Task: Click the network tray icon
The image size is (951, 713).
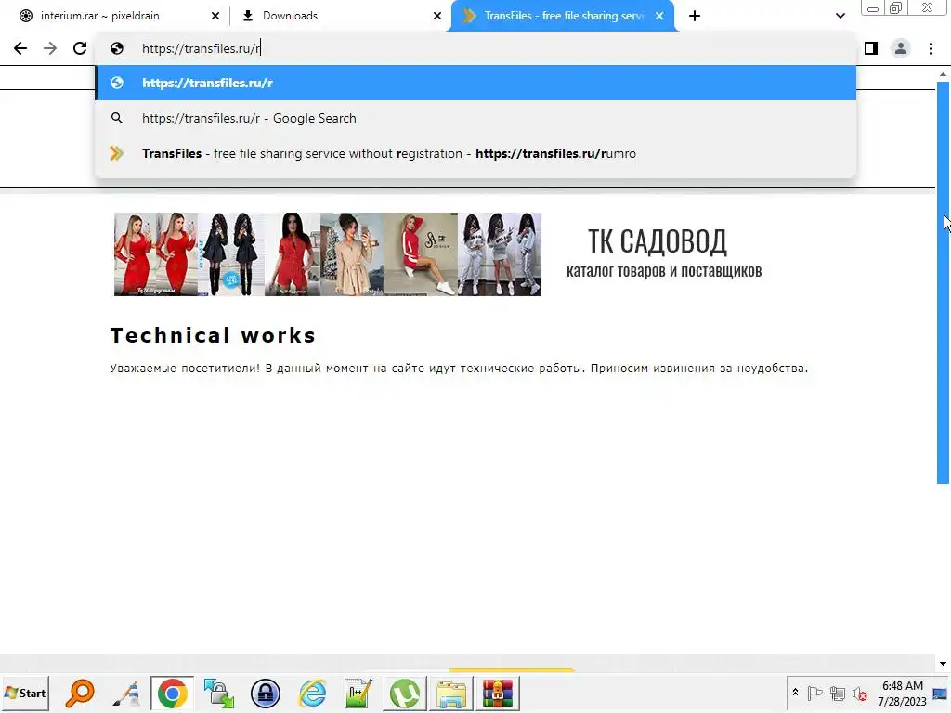Action: [838, 693]
